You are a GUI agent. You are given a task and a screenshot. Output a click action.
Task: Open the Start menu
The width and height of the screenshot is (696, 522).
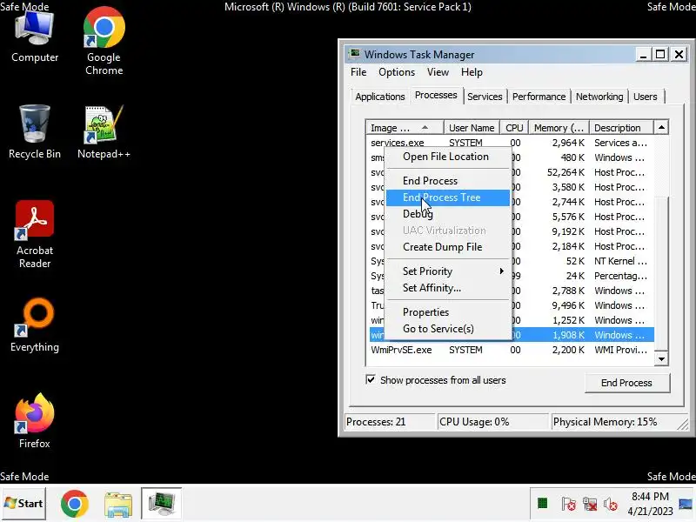pyautogui.click(x=23, y=504)
